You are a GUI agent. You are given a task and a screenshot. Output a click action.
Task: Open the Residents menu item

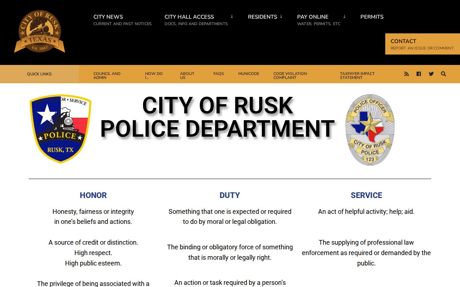pyautogui.click(x=262, y=17)
